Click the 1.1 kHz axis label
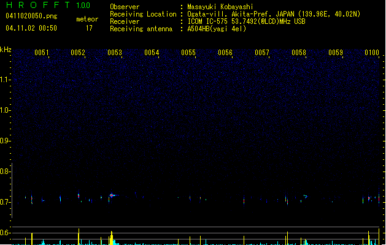 tap(5, 80)
